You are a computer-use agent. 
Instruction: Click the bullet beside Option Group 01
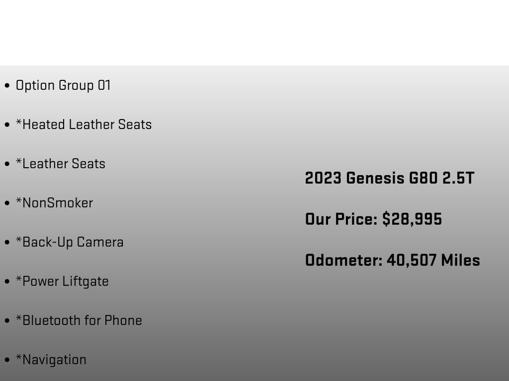pos(7,86)
